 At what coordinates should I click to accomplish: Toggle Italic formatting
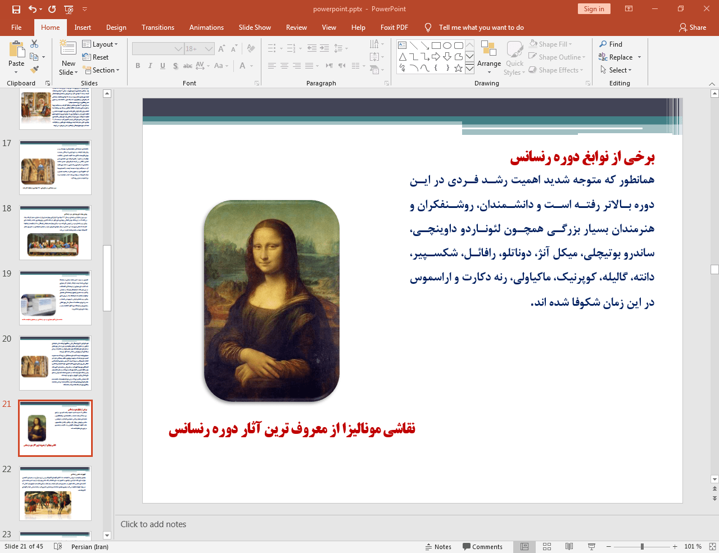[x=150, y=66]
